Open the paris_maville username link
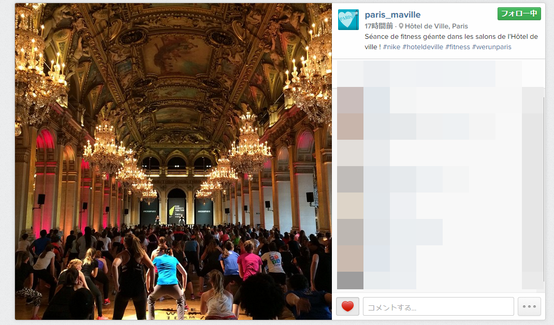Image resolution: width=554 pixels, height=325 pixels. 392,15
